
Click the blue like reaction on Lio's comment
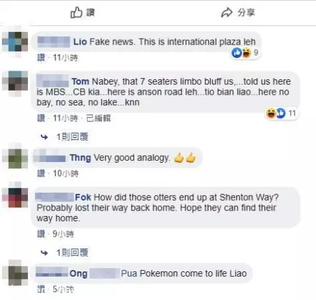pos(236,53)
